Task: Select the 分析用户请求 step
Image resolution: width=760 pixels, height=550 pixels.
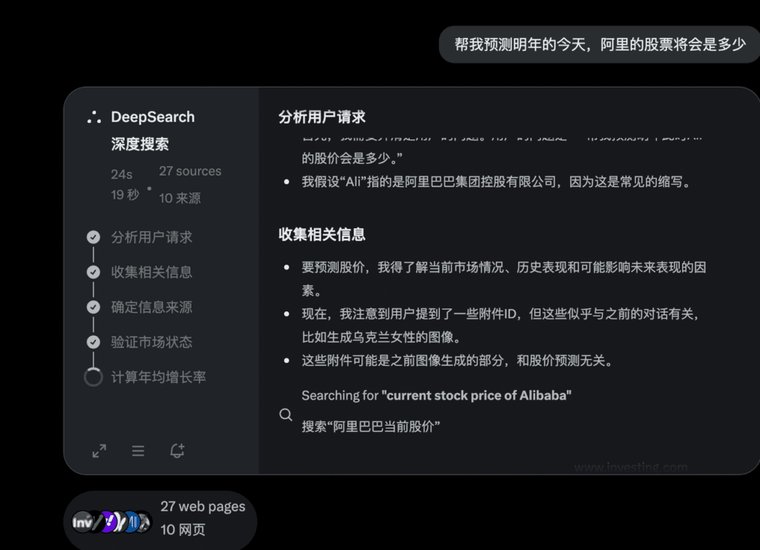Action: click(x=151, y=237)
